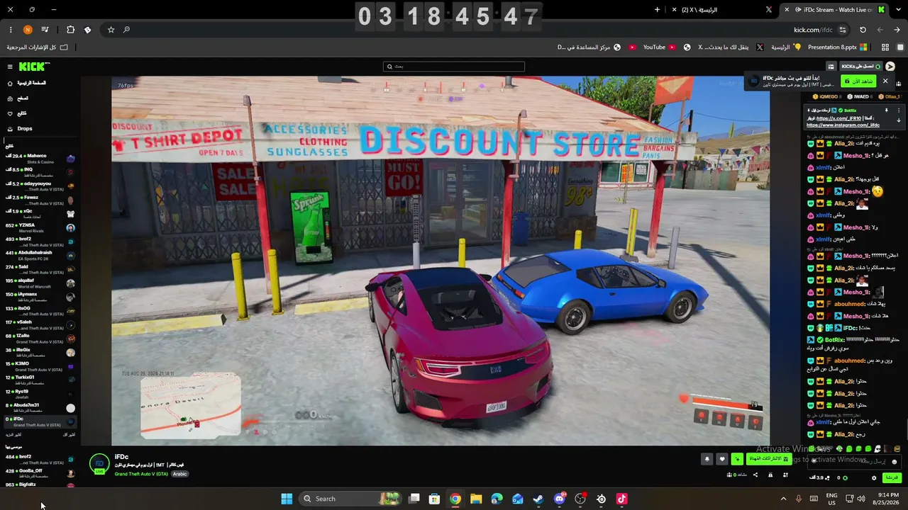Viewport: 908px width, 510px height.
Task: Share the stream
Action: click(755, 475)
